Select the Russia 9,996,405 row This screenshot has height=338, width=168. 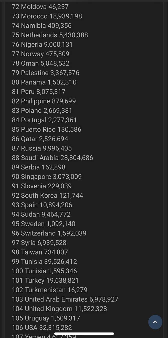[x=42, y=148]
